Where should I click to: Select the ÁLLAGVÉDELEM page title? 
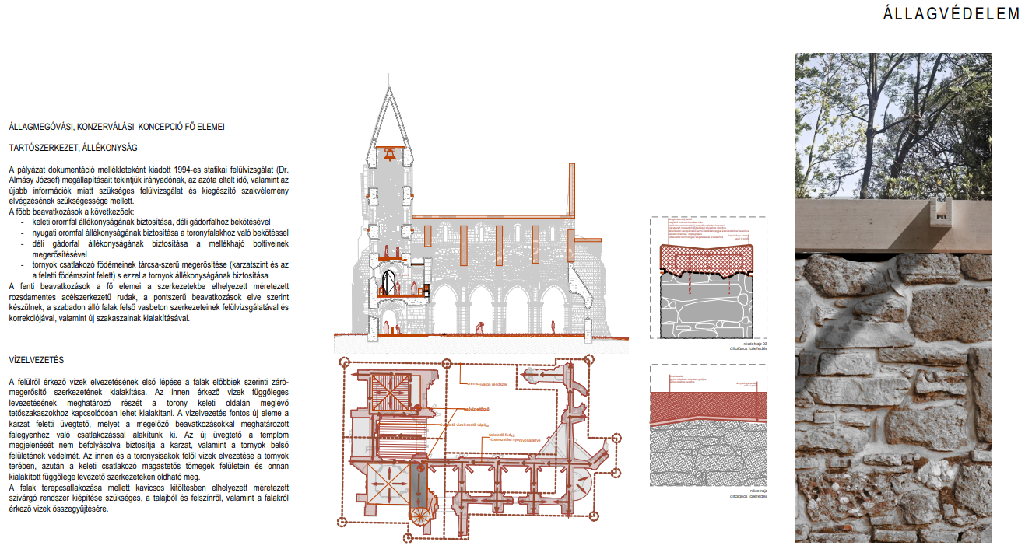[950, 14]
